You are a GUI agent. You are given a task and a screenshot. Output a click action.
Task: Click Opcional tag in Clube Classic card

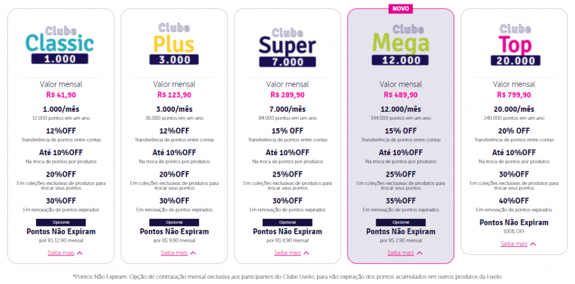pos(61,222)
